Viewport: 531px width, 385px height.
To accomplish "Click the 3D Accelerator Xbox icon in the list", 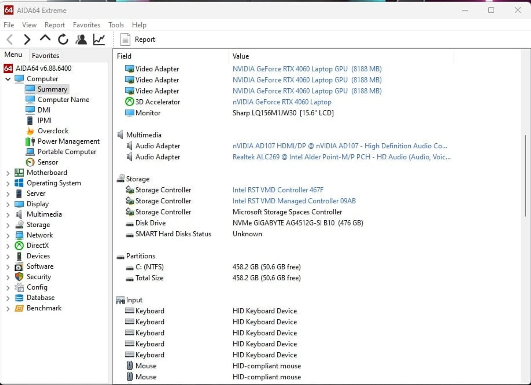I will click(129, 102).
